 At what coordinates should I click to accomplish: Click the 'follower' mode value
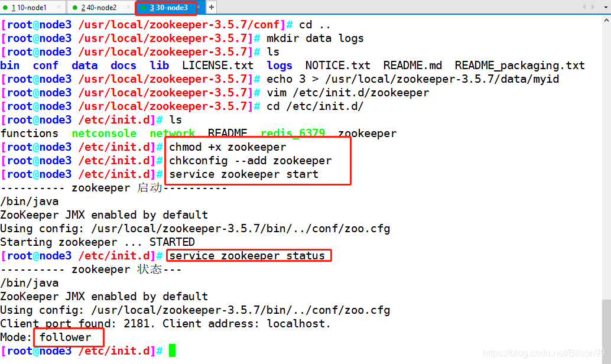(65, 337)
